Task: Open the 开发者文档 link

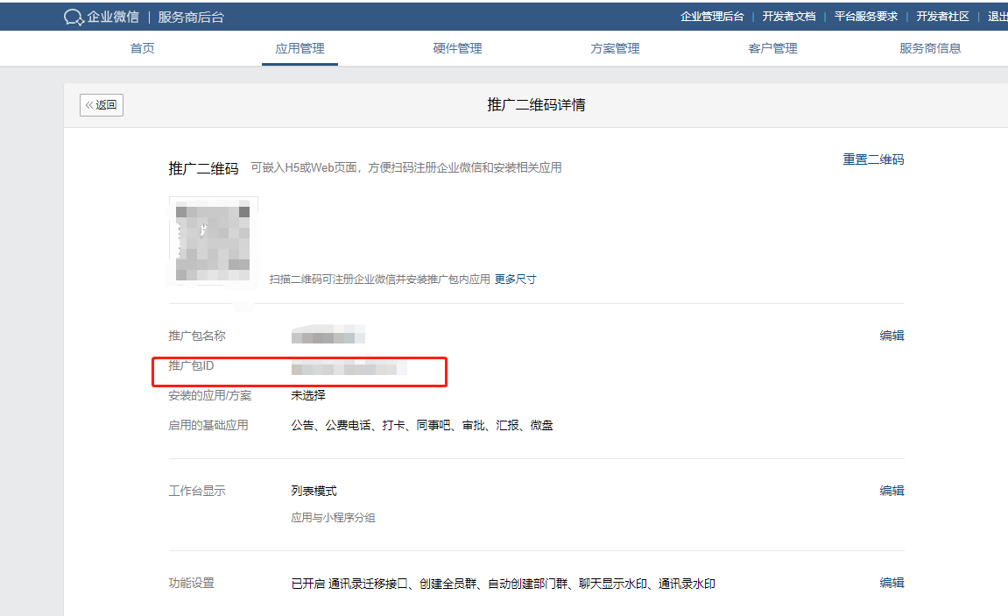Action: coord(789,17)
